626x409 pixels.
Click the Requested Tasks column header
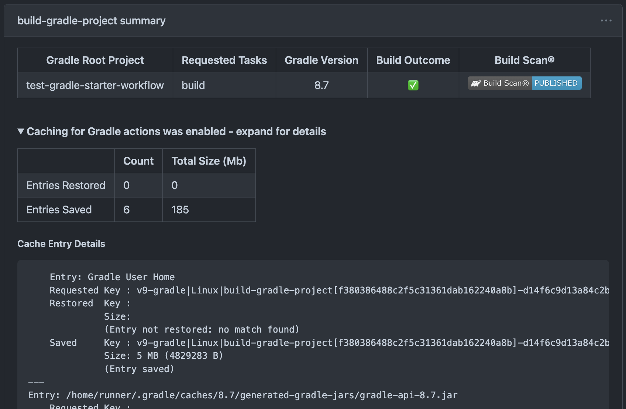(x=224, y=60)
